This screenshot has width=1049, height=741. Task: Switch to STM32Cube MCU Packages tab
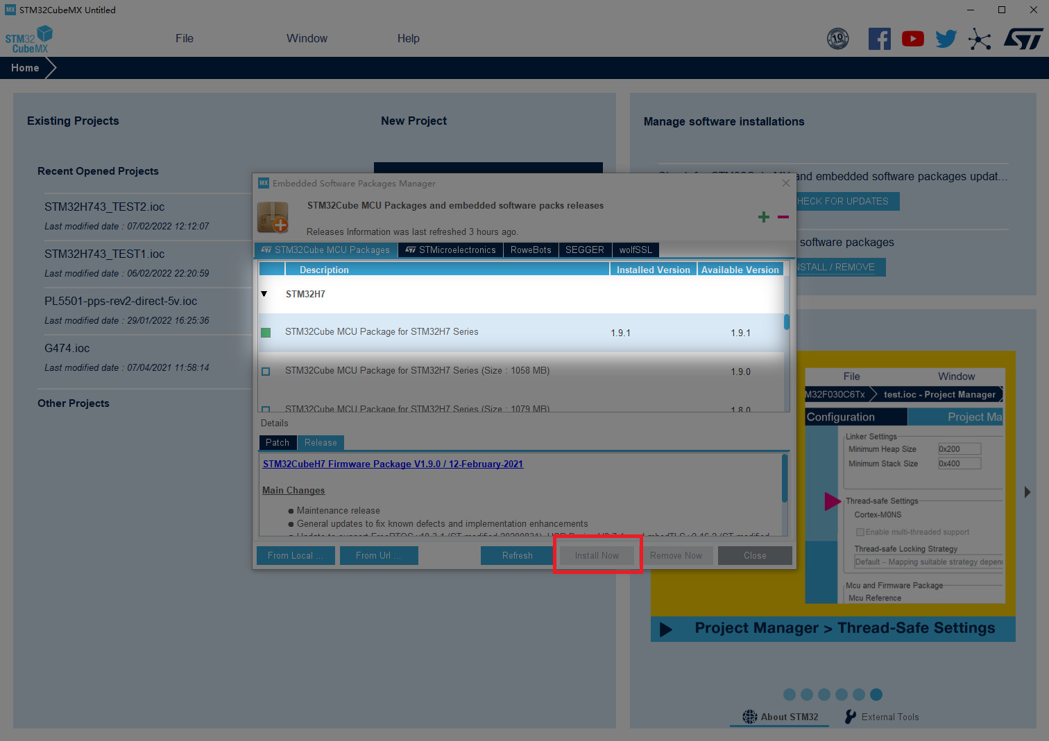point(326,250)
